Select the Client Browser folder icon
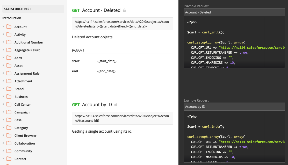This screenshot has height=165, width=288. pos(9,136)
